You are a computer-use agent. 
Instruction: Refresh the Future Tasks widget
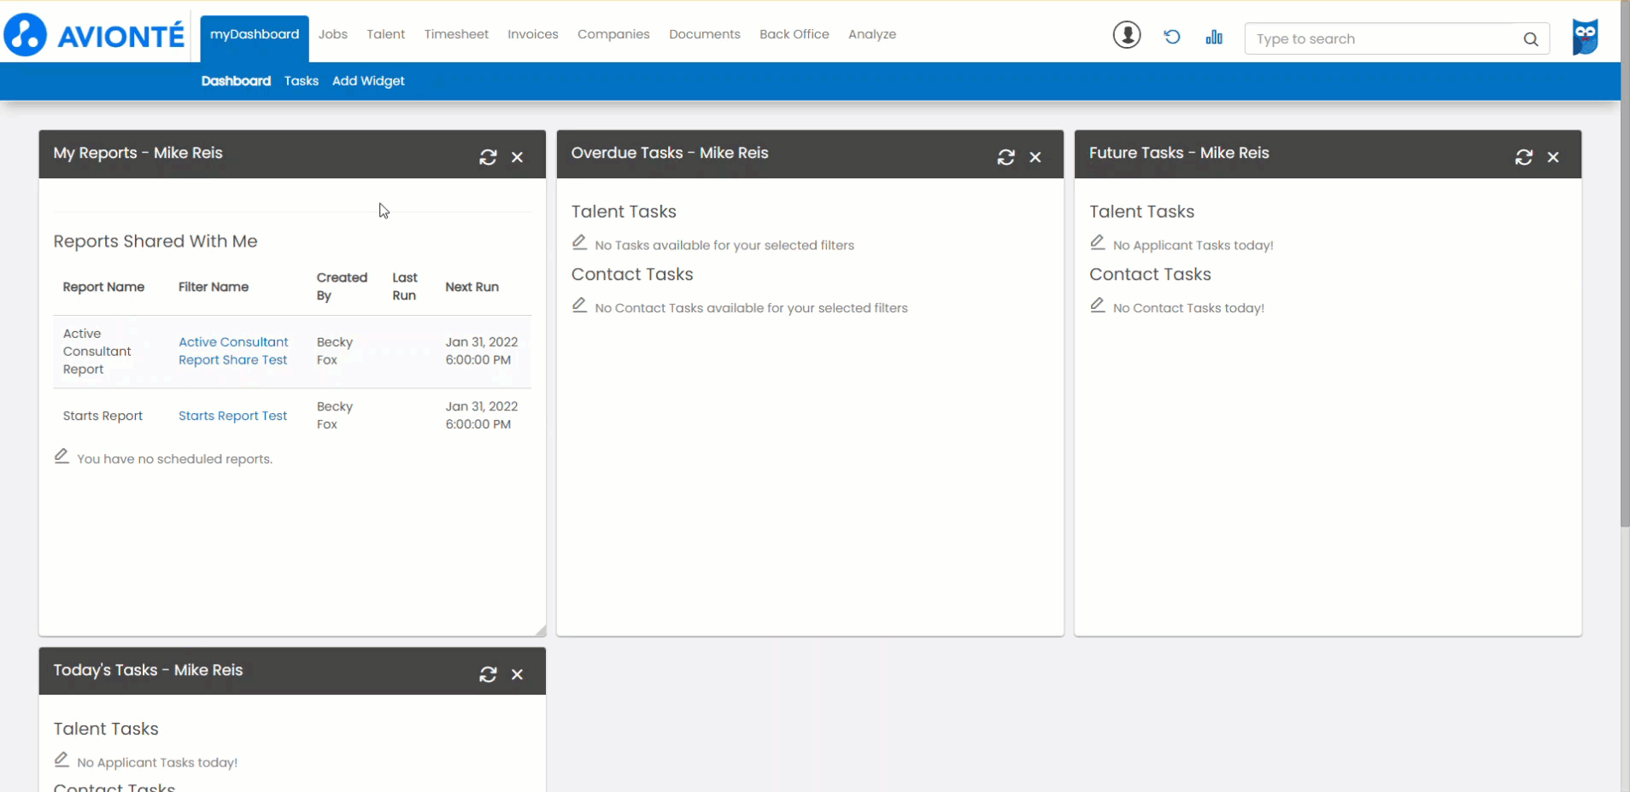pyautogui.click(x=1524, y=157)
